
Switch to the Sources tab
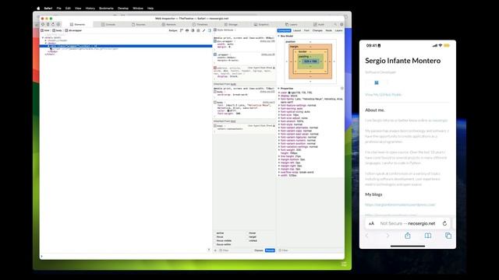point(139,24)
